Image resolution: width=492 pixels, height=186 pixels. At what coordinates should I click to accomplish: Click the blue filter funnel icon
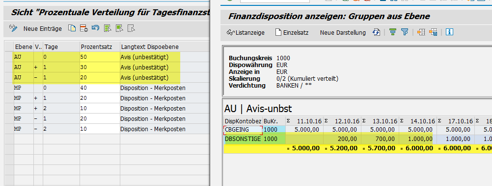click(405, 32)
